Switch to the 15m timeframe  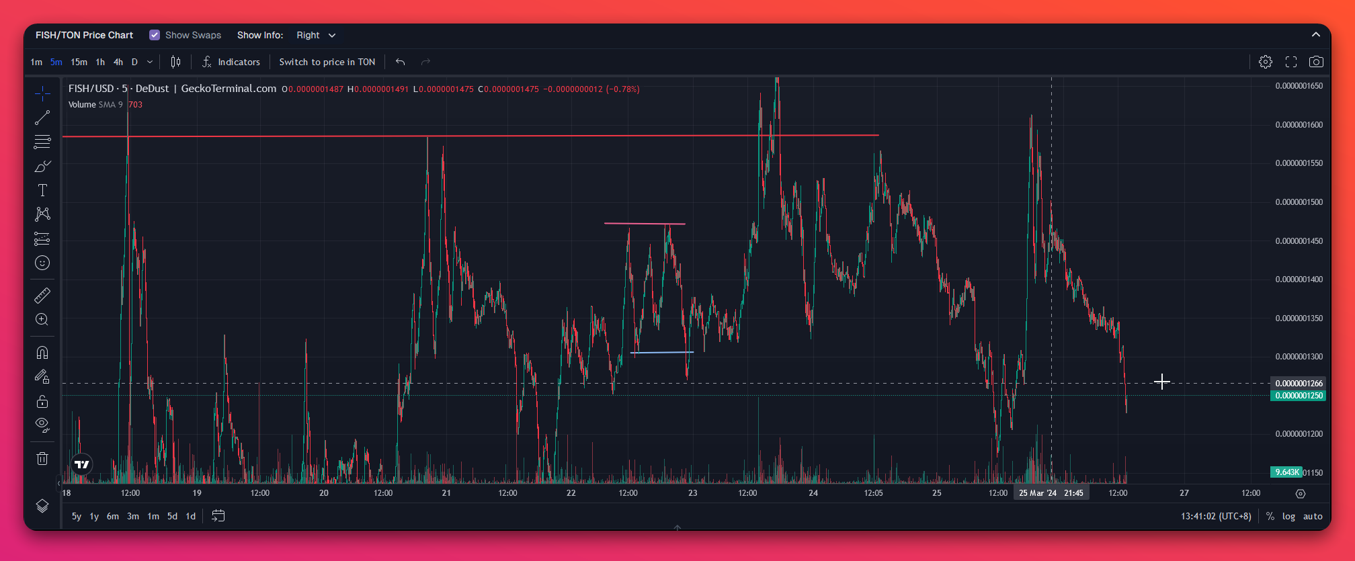[x=79, y=62]
